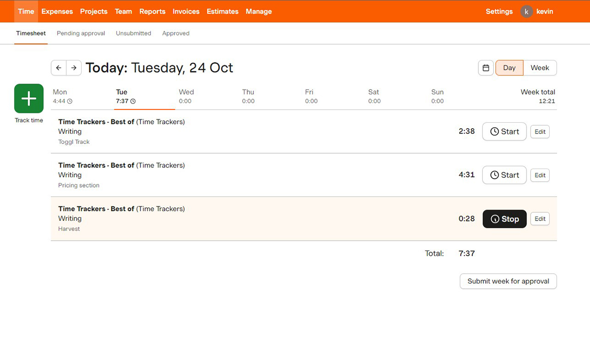Start the timer on the Toggl Track entry

504,131
